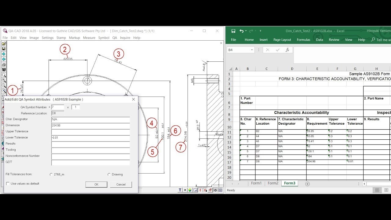Enable Use values as default checkbox
Screen dimensions: 391x220
[x=8, y=184]
